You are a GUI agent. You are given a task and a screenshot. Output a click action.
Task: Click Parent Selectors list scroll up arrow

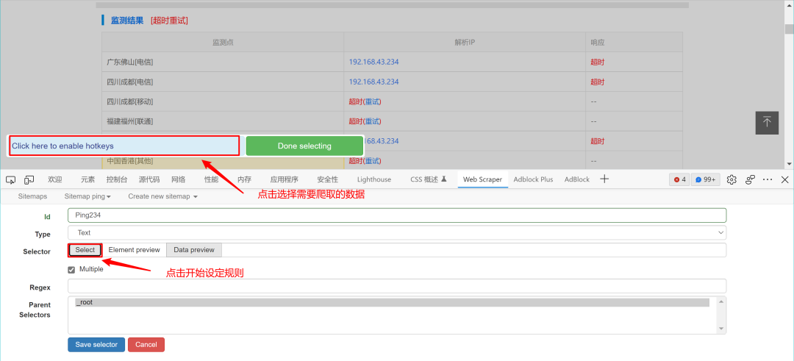(x=721, y=301)
